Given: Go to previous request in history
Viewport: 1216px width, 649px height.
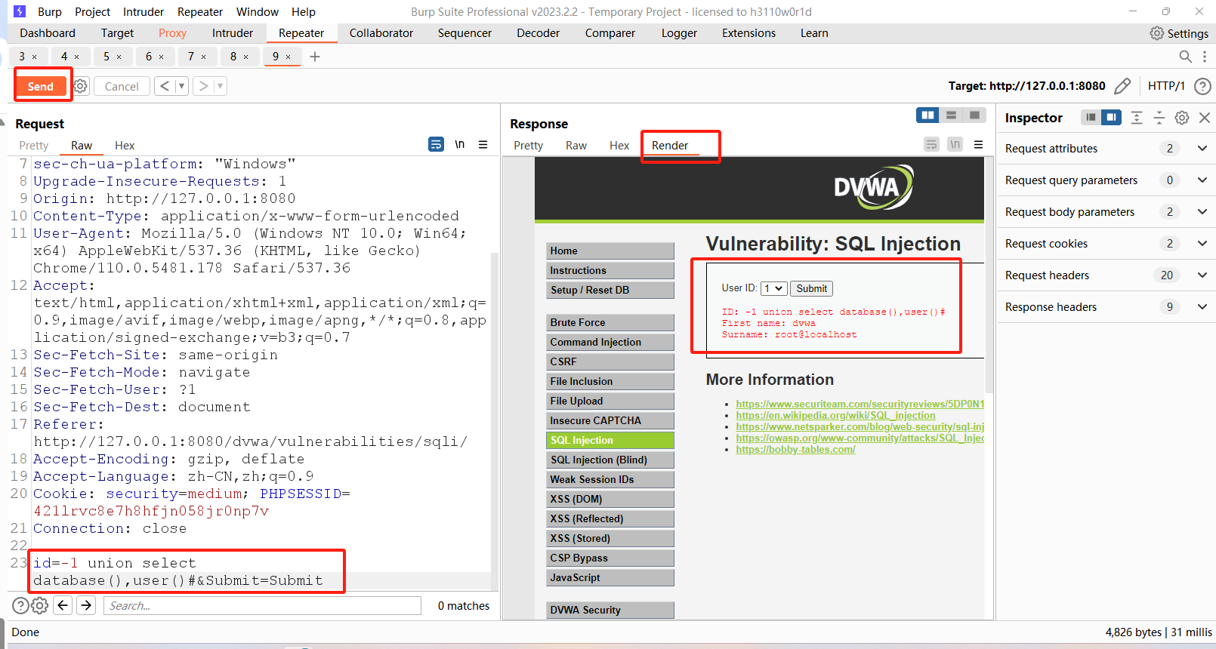Looking at the screenshot, I should tap(164, 86).
